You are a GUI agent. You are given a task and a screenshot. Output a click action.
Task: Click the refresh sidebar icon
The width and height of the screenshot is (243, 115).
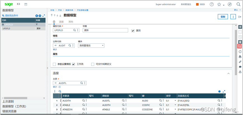pyautogui.click(x=240, y=52)
